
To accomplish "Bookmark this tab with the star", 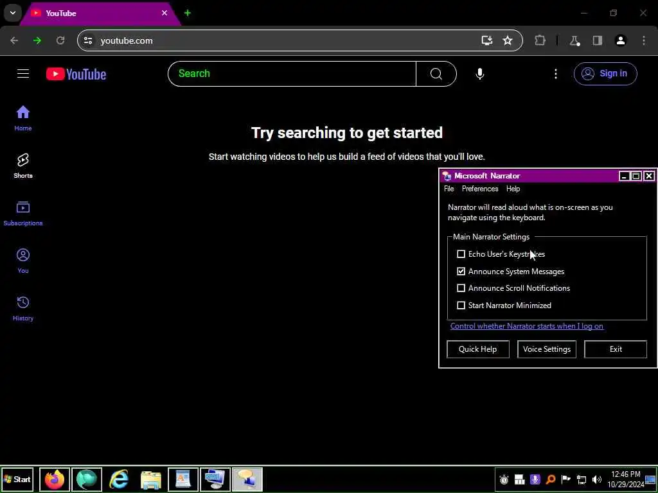I will [508, 40].
